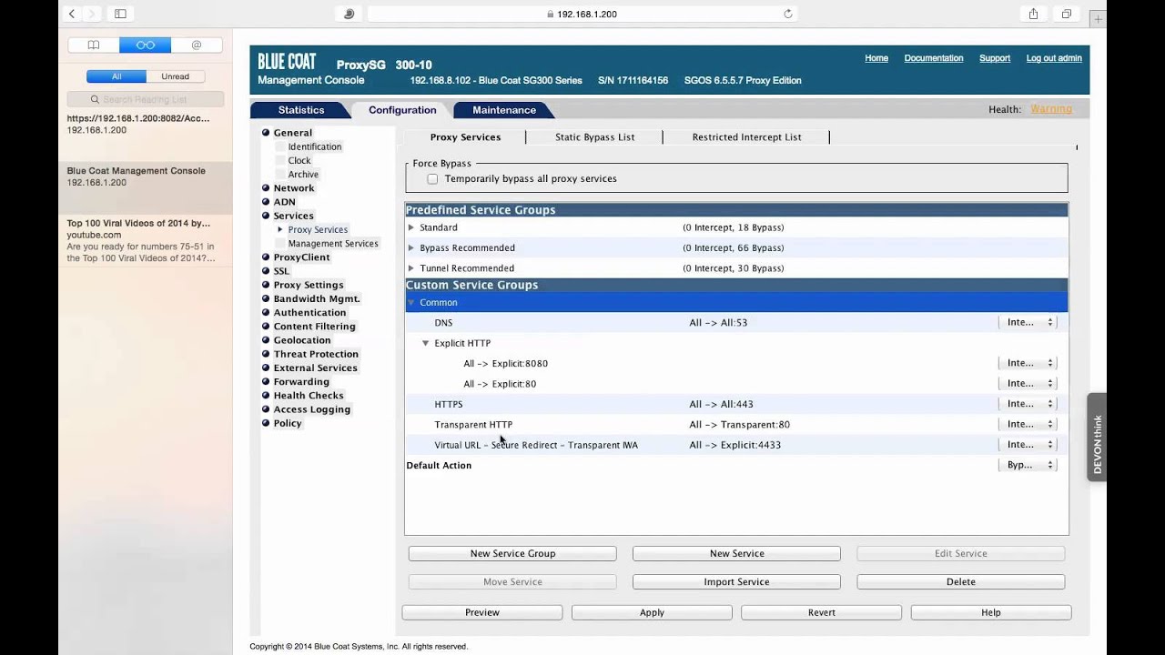Click the Delete button
The height and width of the screenshot is (655, 1165).
(x=960, y=582)
